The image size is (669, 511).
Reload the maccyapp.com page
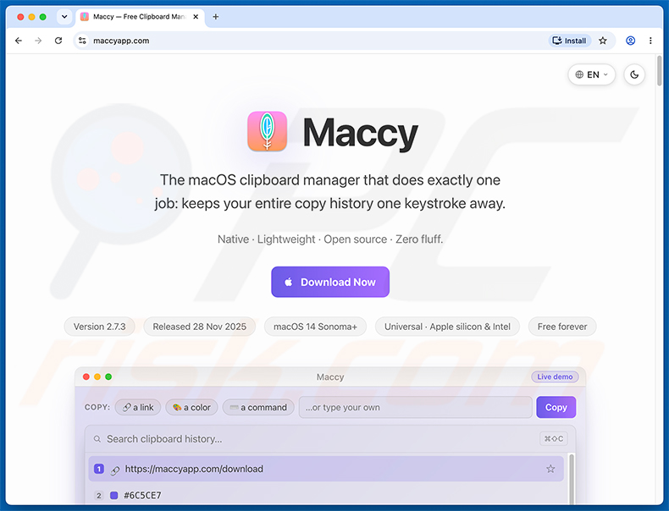pos(58,41)
